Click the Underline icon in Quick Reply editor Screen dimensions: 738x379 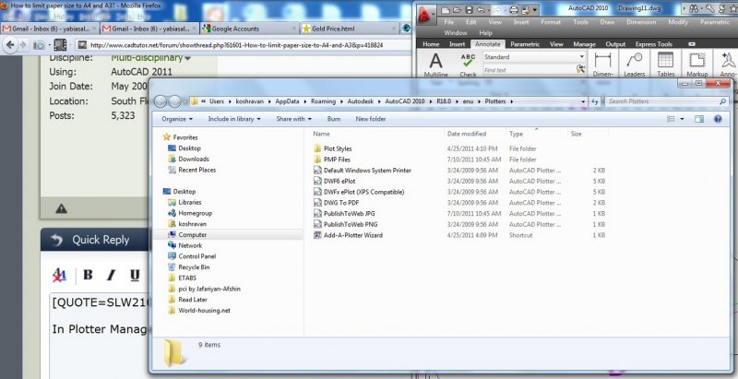(x=135, y=275)
